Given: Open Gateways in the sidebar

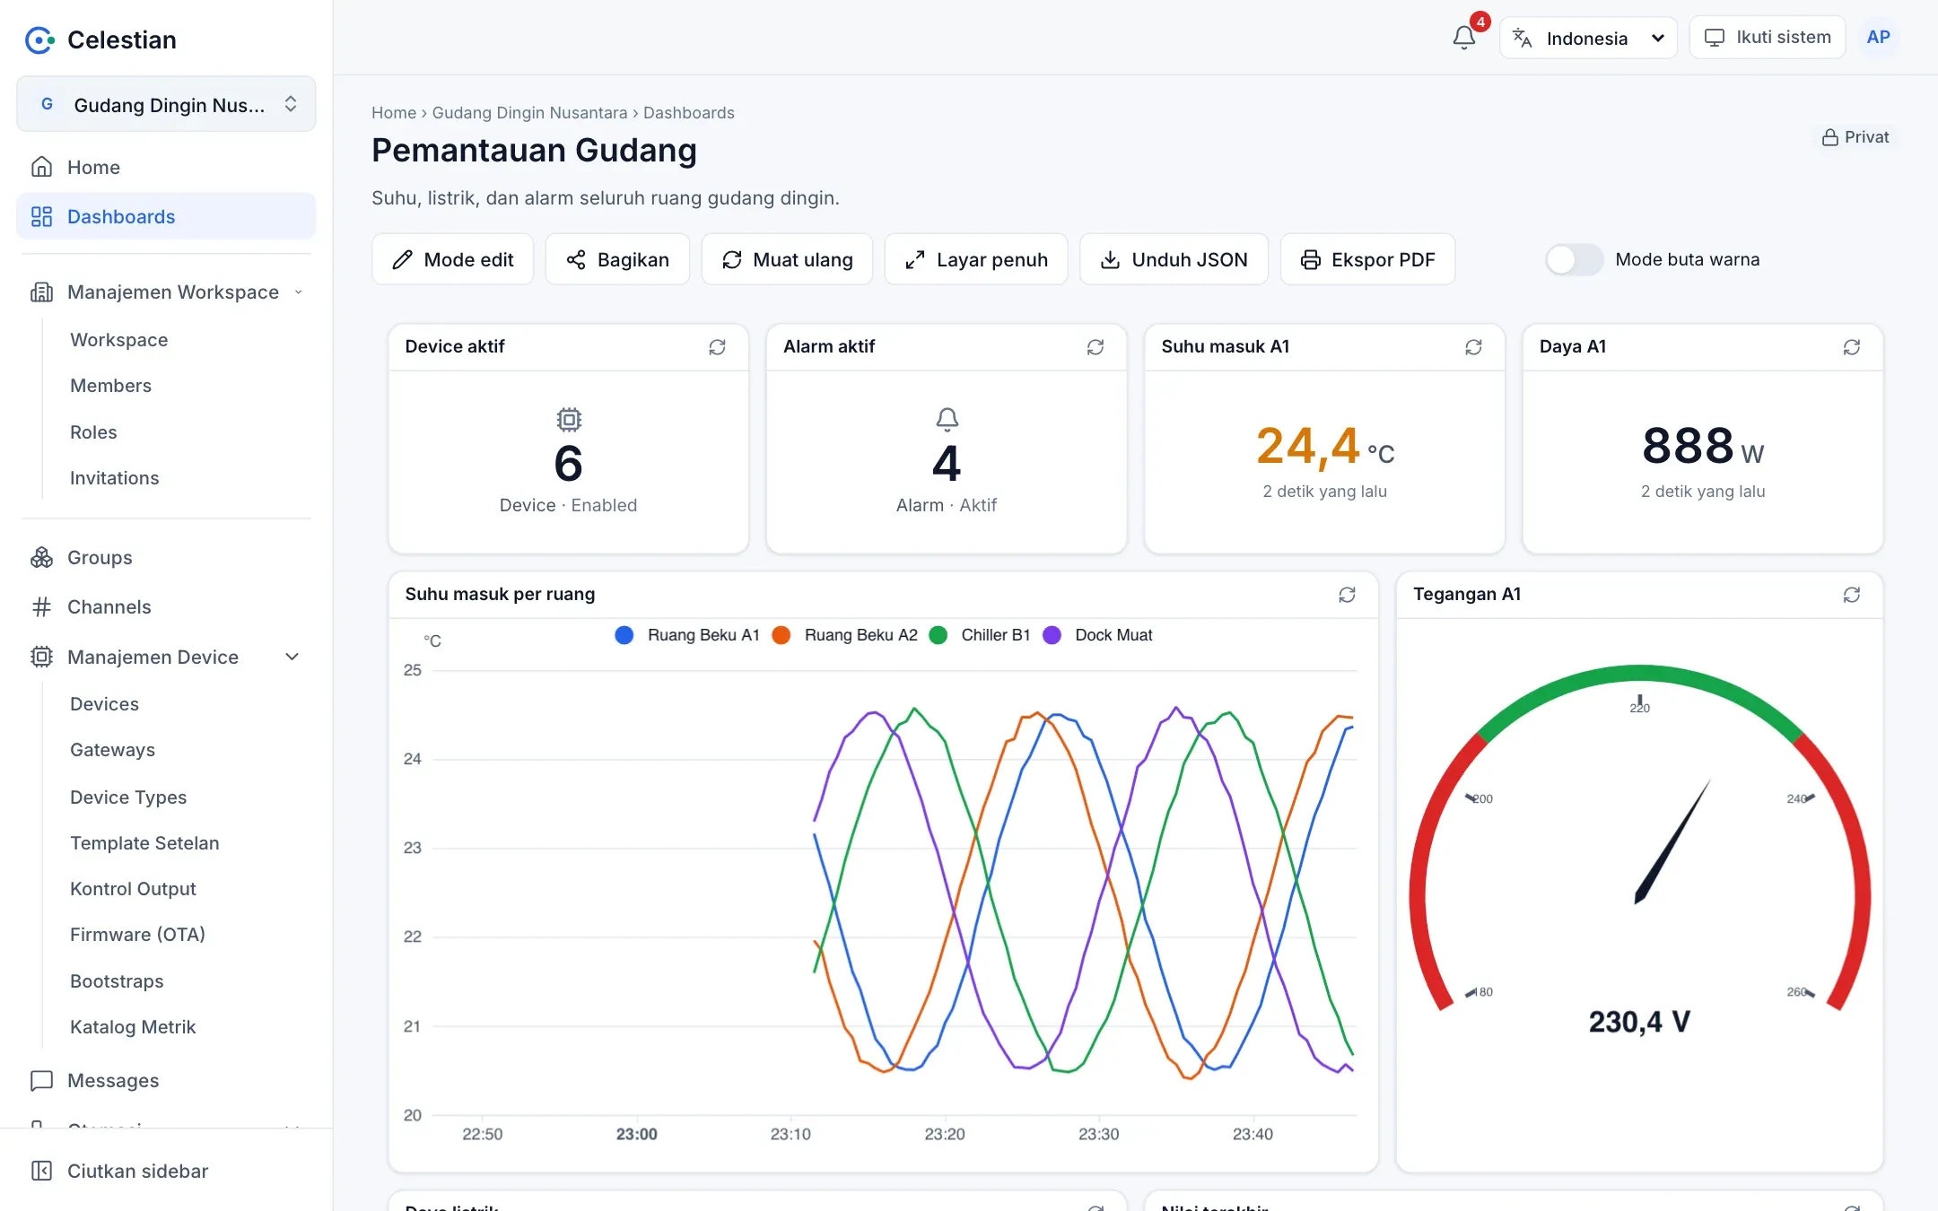Looking at the screenshot, I should 113,750.
